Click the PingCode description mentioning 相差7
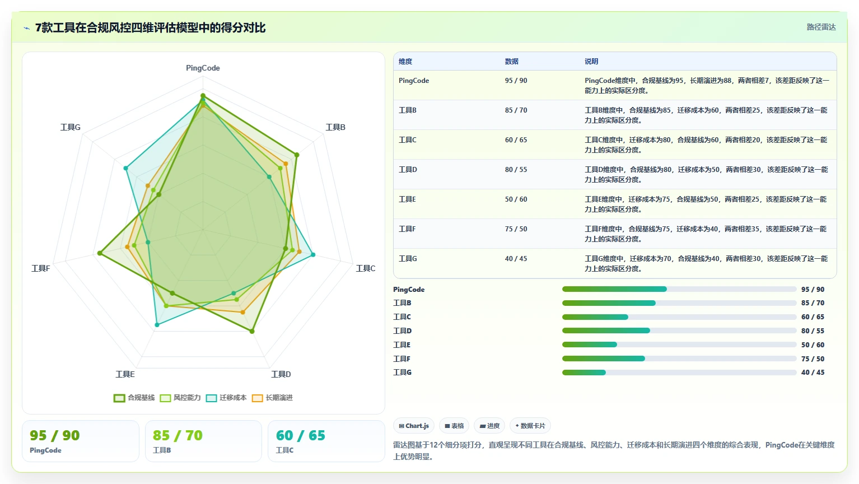Image resolution: width=859 pixels, height=484 pixels. pos(707,86)
